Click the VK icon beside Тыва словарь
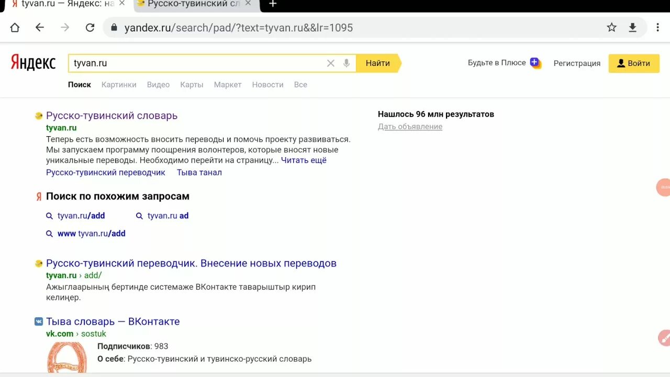The image size is (670, 377). click(39, 321)
